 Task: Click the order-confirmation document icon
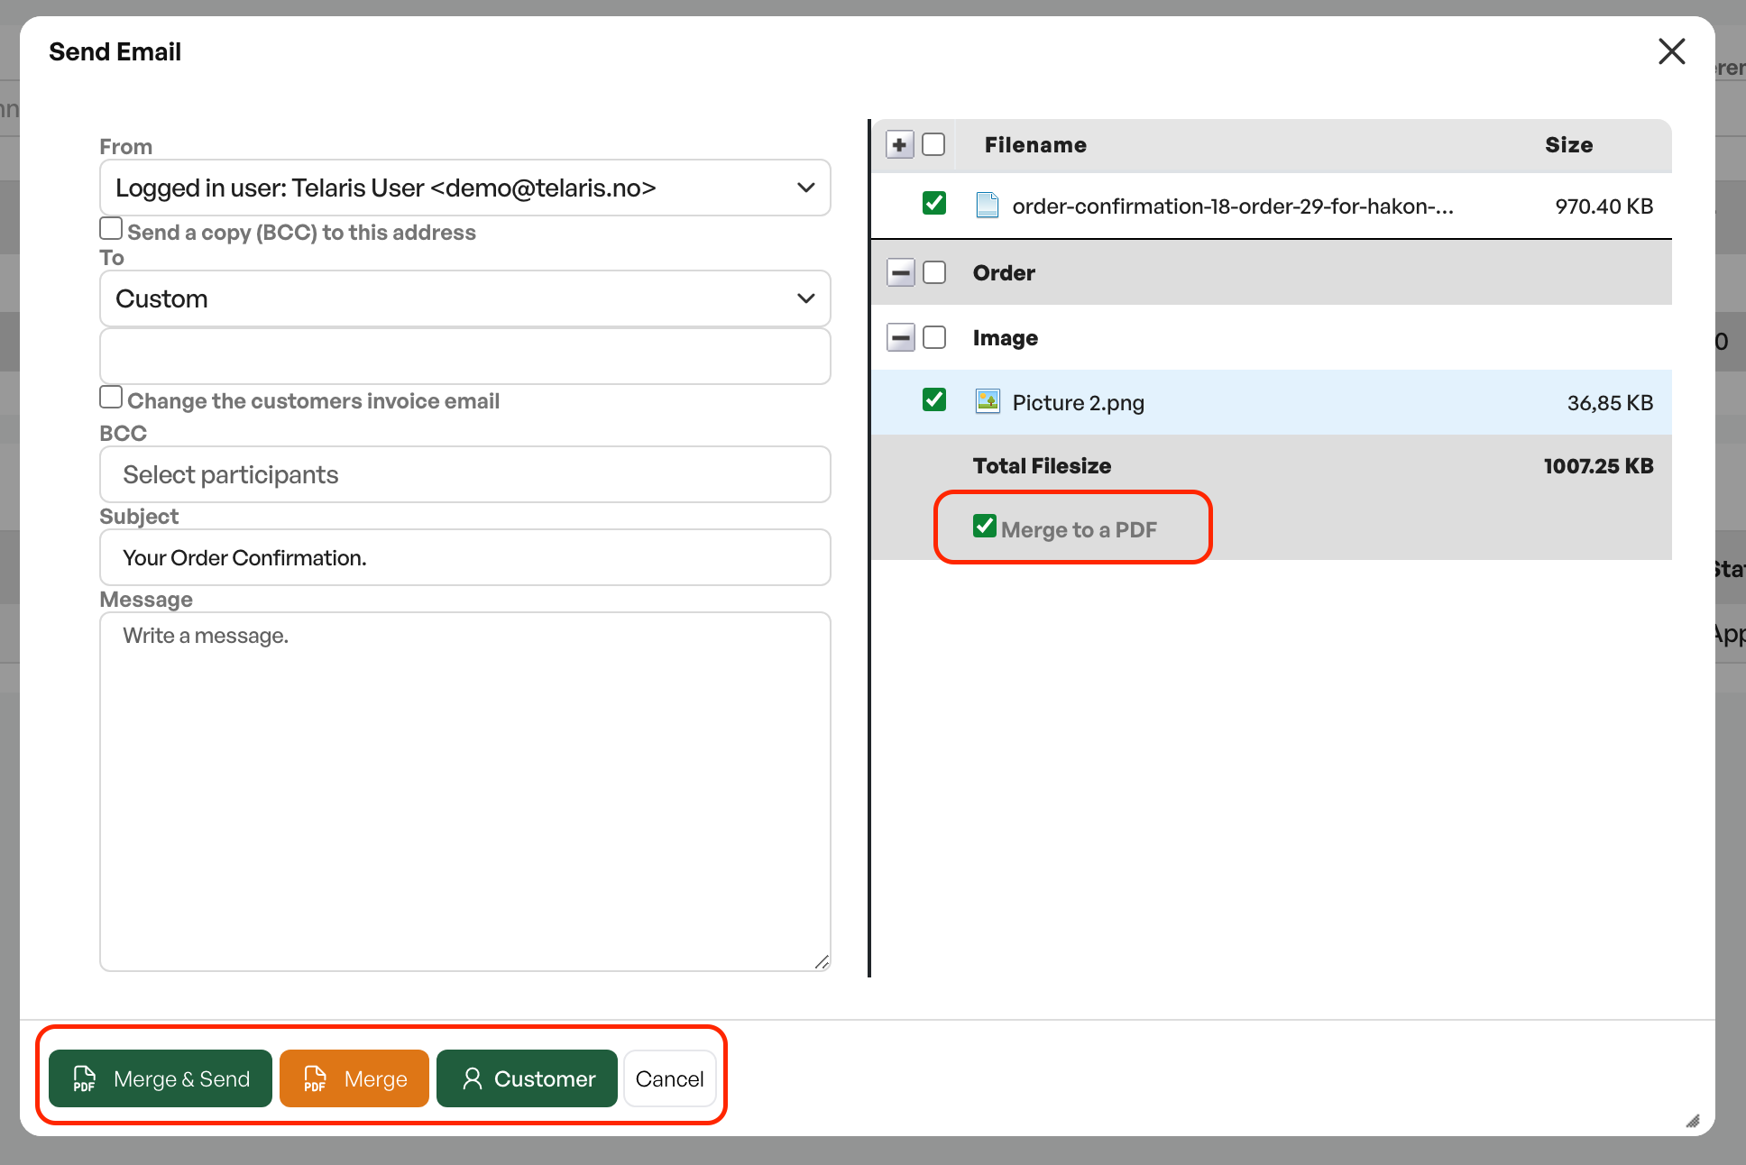(988, 206)
